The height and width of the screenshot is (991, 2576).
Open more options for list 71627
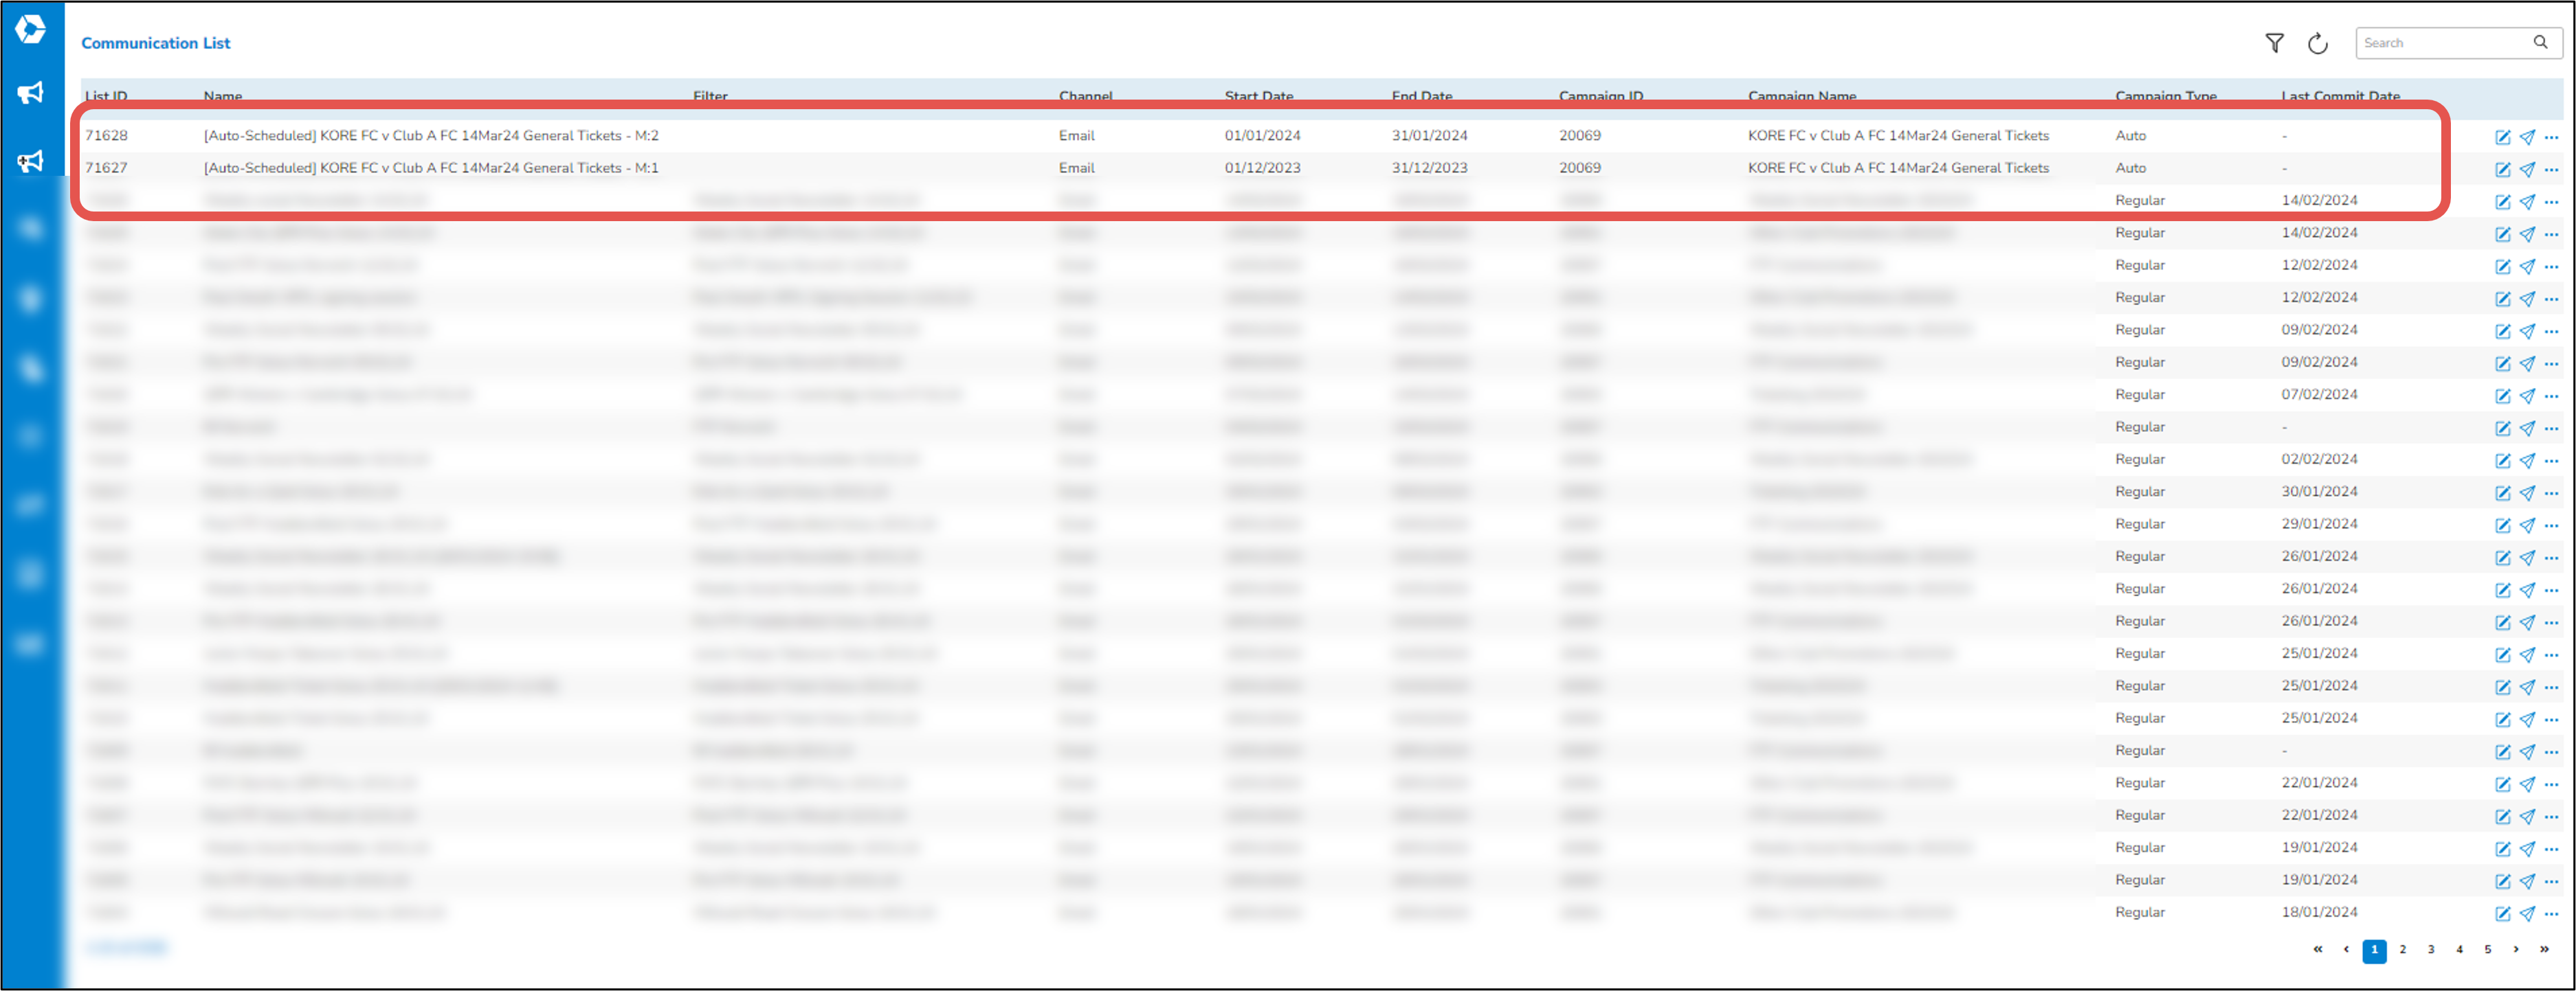click(x=2551, y=169)
